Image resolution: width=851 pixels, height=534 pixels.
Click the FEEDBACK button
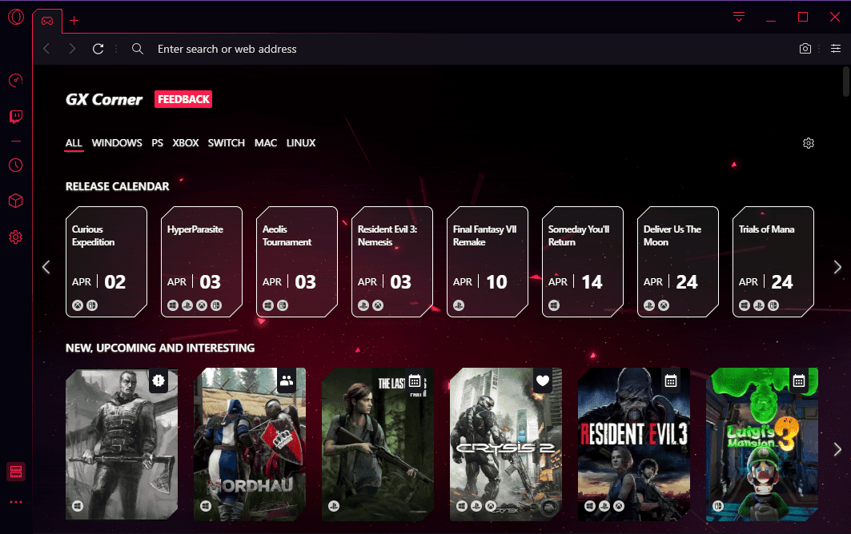pos(183,99)
